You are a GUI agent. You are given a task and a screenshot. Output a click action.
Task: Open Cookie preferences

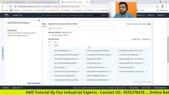(x=160, y=88)
